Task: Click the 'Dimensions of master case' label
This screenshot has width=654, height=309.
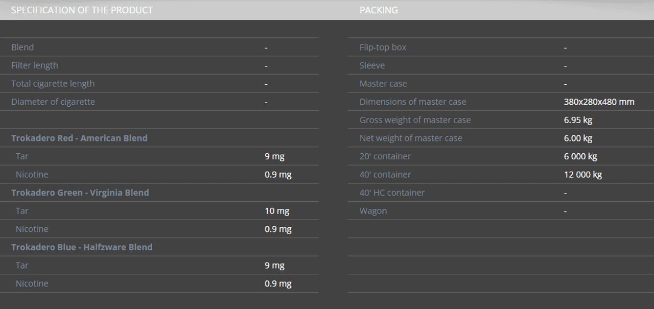Action: tap(413, 102)
